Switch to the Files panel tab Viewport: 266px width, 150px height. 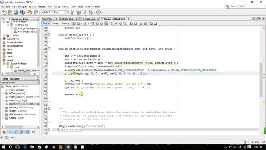coord(26,19)
